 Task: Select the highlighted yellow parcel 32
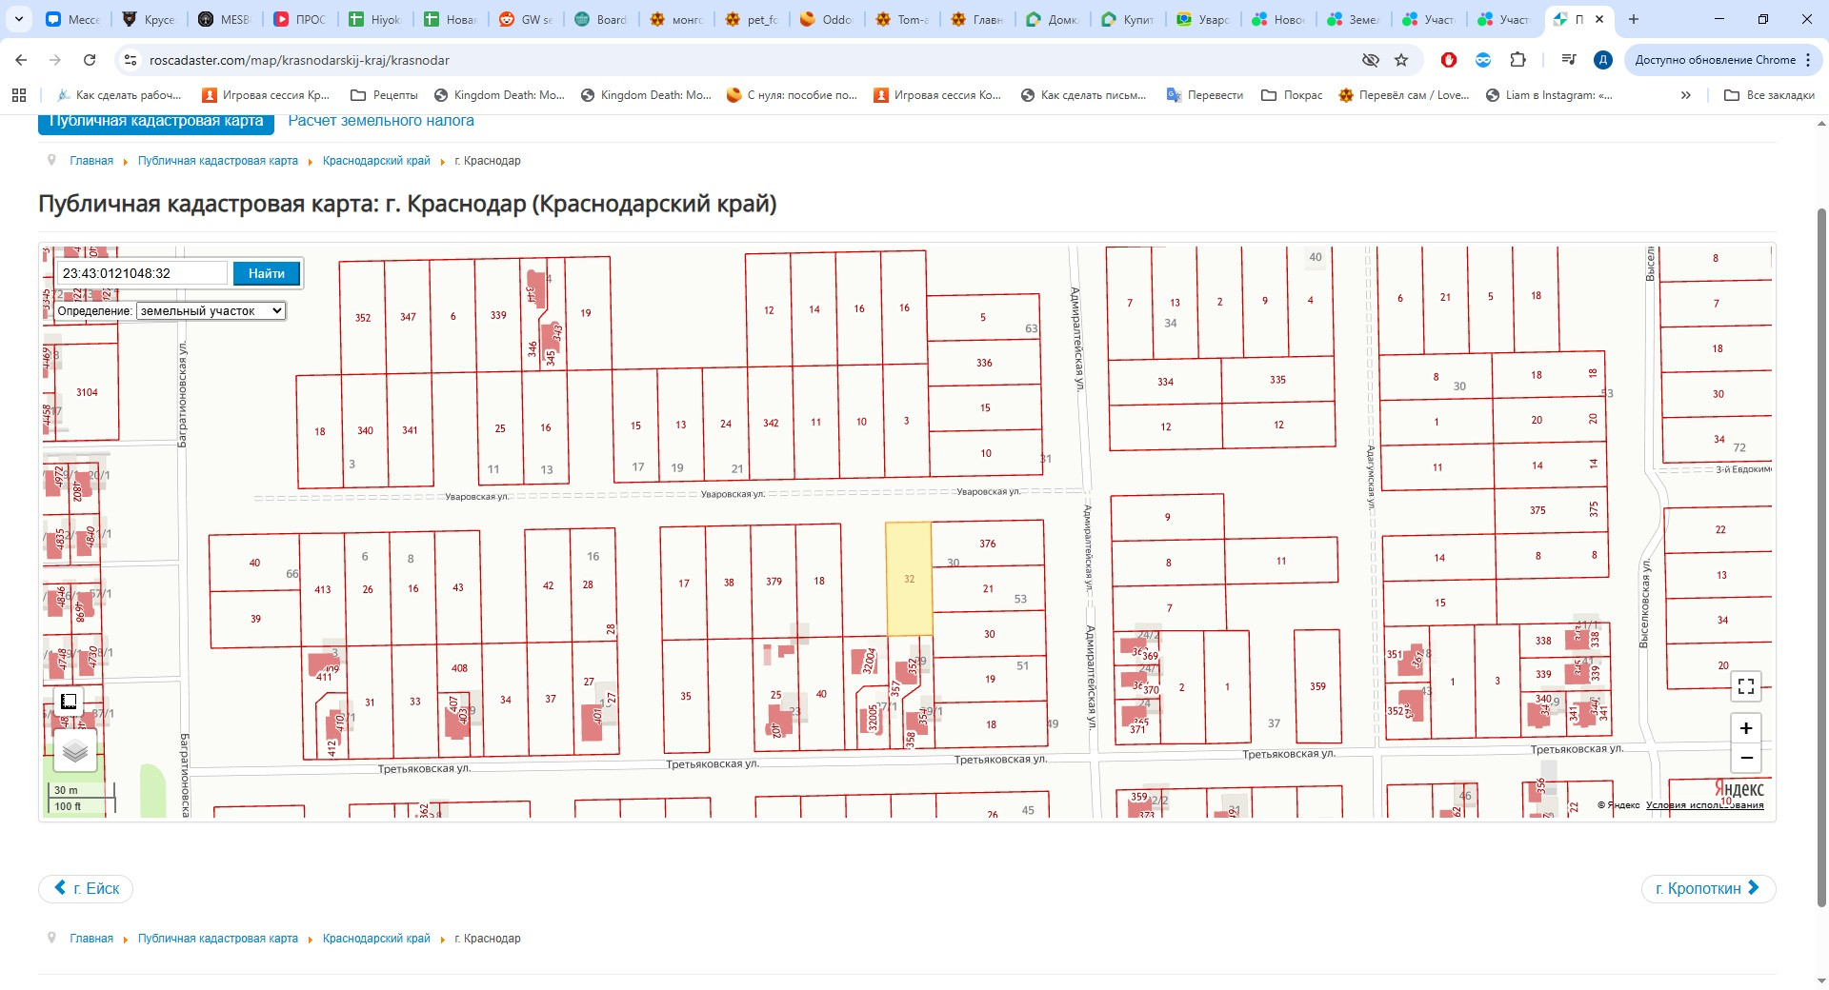point(908,579)
